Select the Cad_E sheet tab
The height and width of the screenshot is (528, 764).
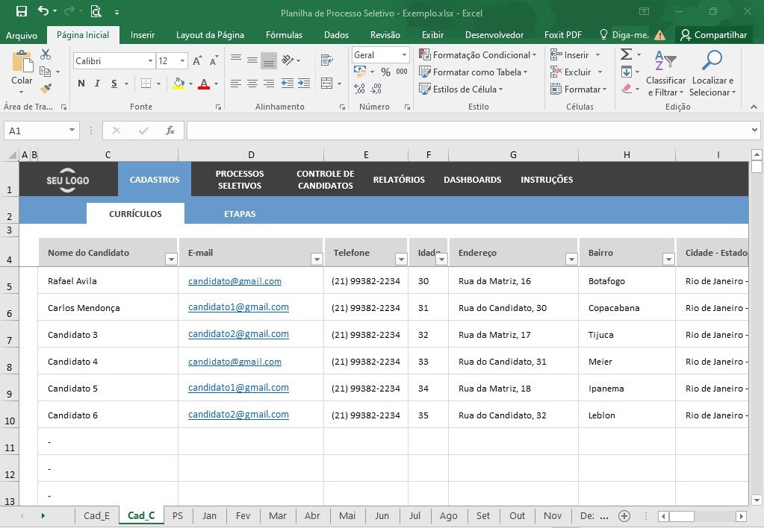pos(96,516)
